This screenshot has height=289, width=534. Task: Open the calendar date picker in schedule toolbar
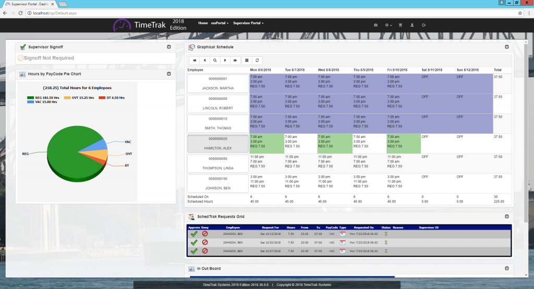[247, 60]
